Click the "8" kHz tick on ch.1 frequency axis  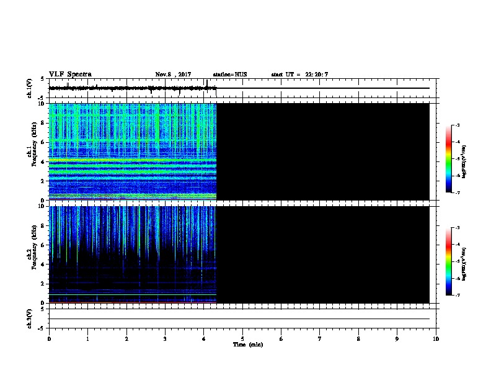(43, 123)
